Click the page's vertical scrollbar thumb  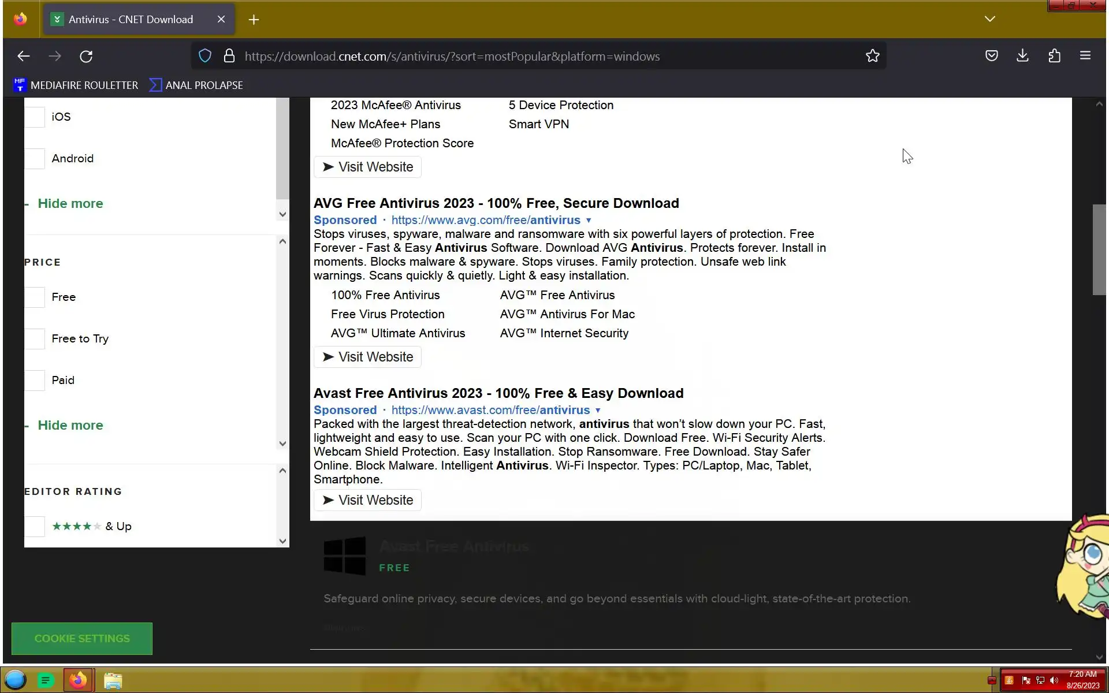coord(1099,249)
